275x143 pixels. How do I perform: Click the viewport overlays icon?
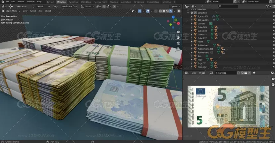pos(148,11)
